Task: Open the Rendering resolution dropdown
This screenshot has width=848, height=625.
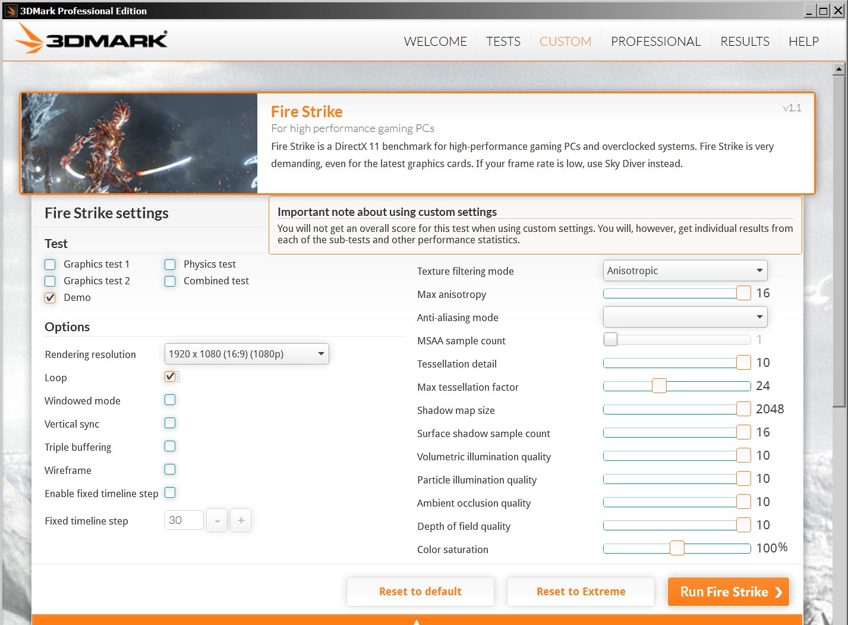Action: coord(246,354)
